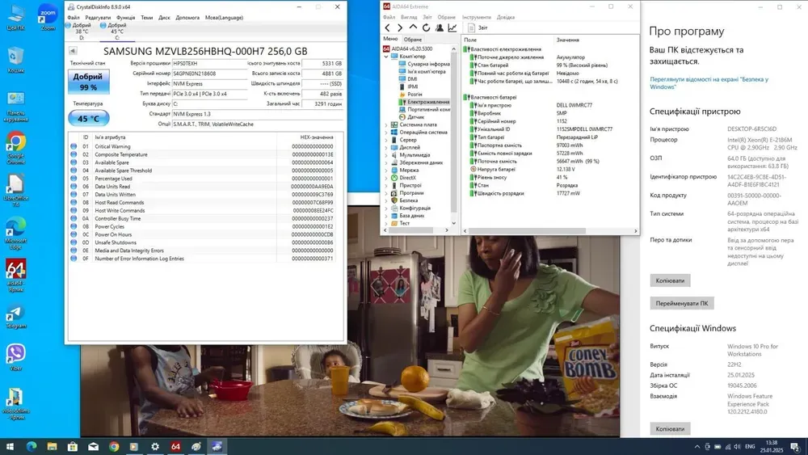Open the Інструменти menu in AIDA64
The image size is (808, 455).
pyautogui.click(x=477, y=17)
